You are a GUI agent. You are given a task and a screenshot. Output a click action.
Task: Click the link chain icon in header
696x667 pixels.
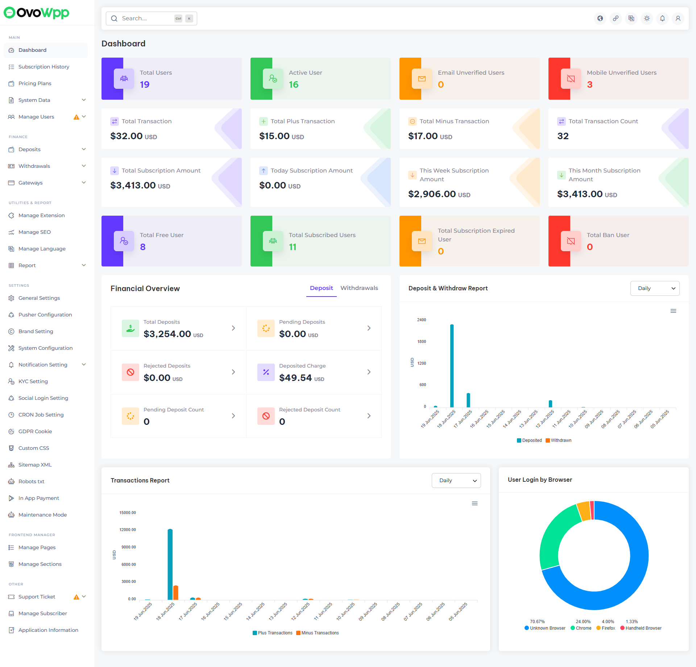(616, 18)
